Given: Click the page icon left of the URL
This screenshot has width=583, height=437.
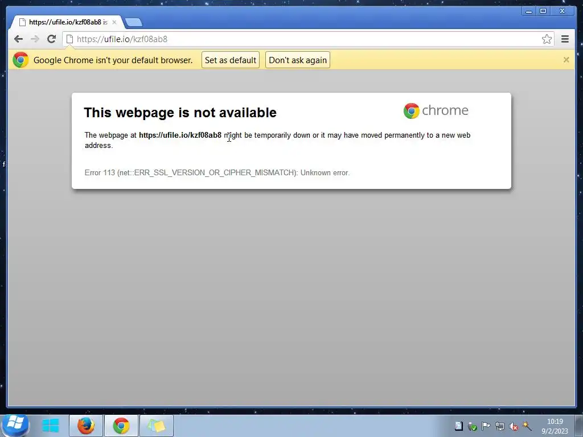Looking at the screenshot, I should click(x=69, y=39).
